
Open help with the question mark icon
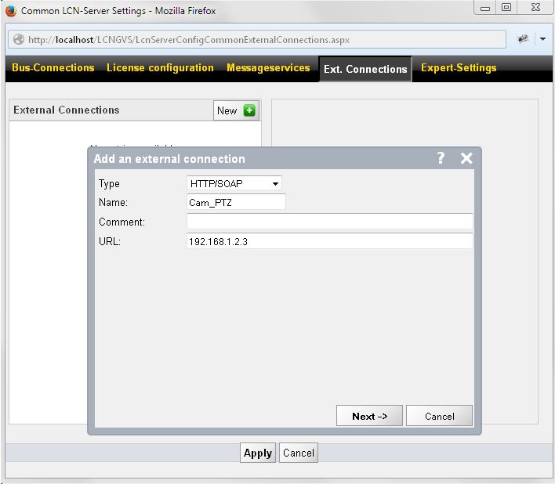pyautogui.click(x=441, y=158)
